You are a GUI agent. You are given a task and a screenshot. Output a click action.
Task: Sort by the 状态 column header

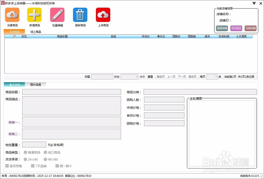click(x=24, y=36)
